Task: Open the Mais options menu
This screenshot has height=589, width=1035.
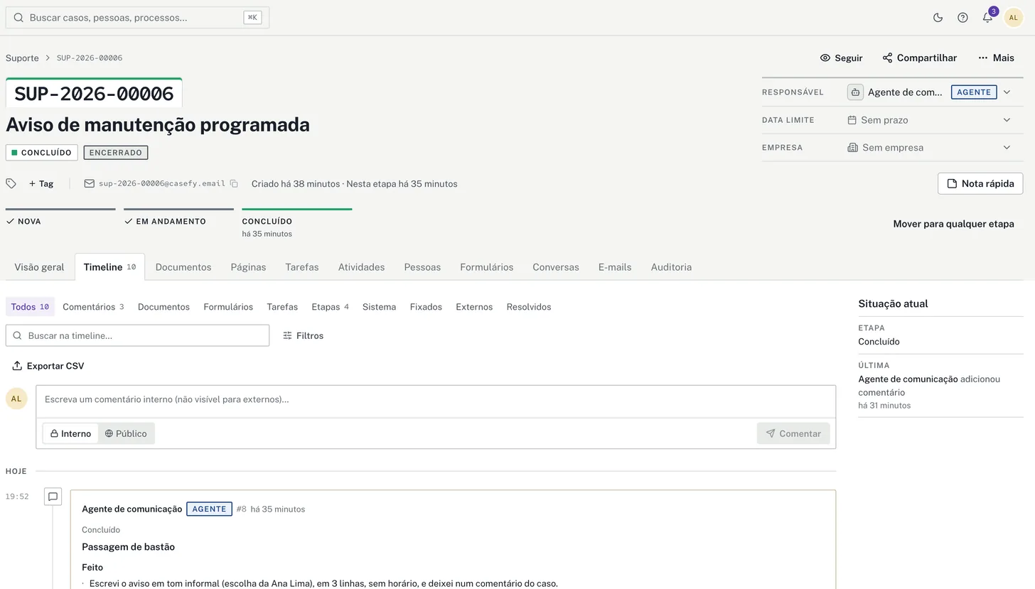Action: pos(996,58)
